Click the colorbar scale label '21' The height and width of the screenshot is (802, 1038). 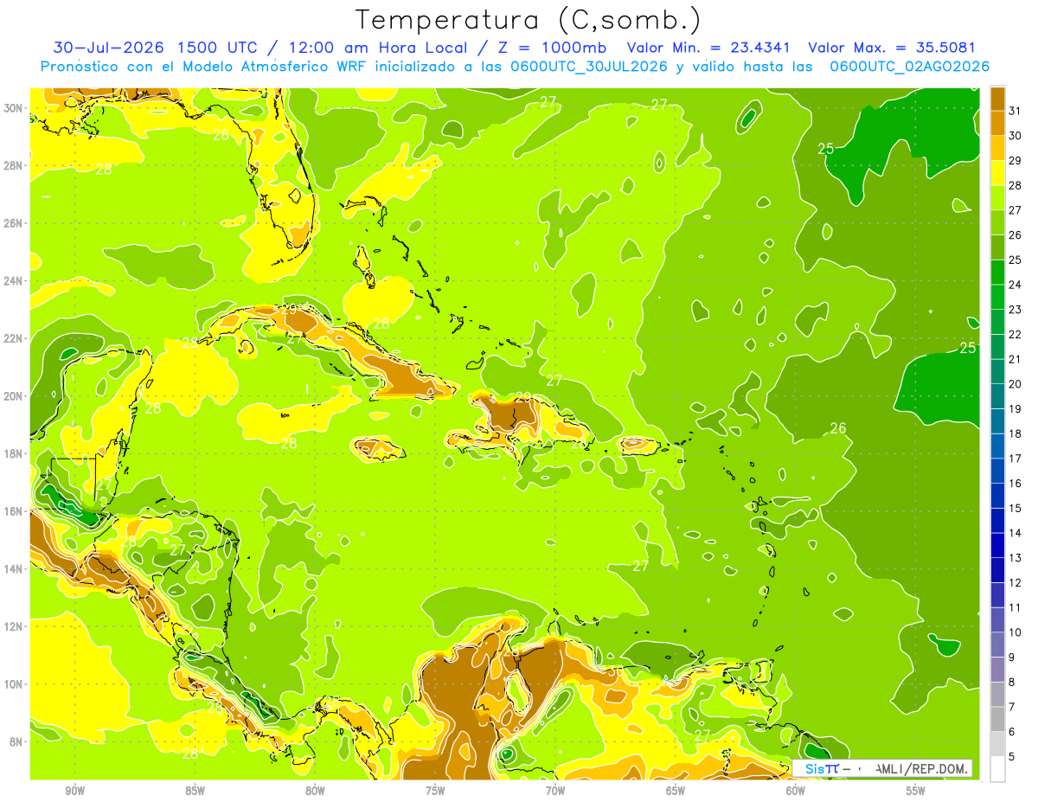coord(1015,359)
